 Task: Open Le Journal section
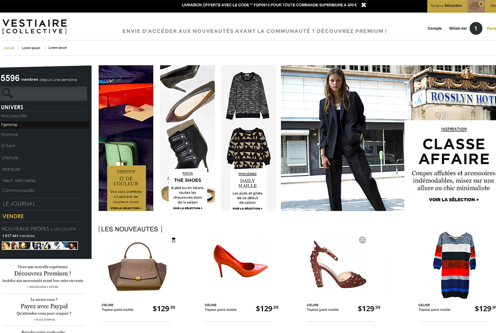19,204
